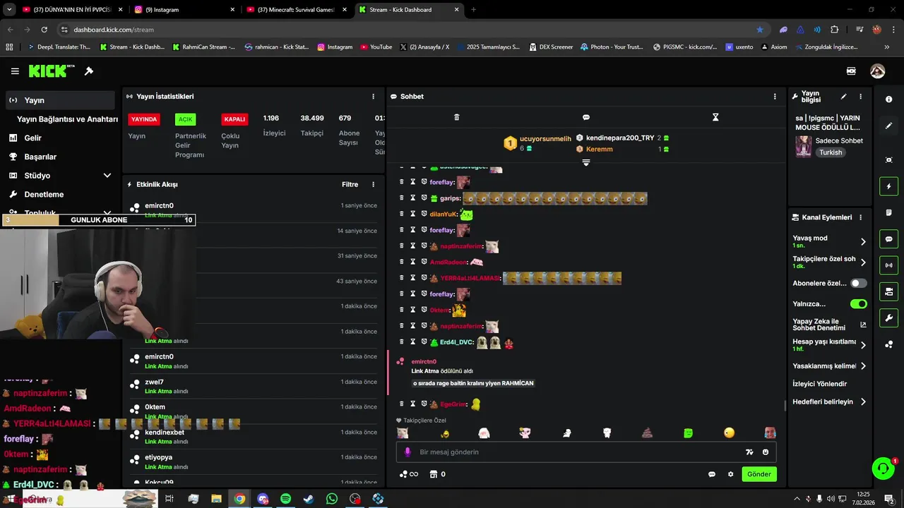Image resolution: width=904 pixels, height=508 pixels.
Task: Open the Yayın İstatistikleri three-dot menu
Action: (373, 97)
